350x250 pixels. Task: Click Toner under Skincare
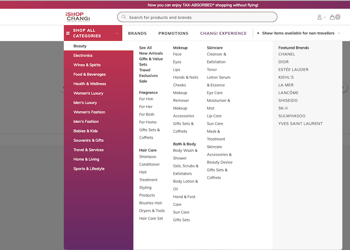212,70
